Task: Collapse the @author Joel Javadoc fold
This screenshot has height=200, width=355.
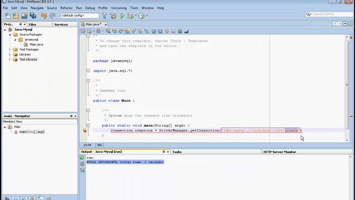Action: (x=88, y=81)
